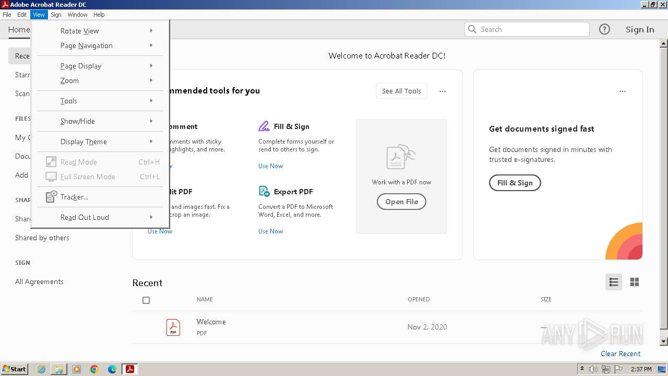This screenshot has height=376, width=668.
Task: Open the Window menu
Action: coord(77,15)
